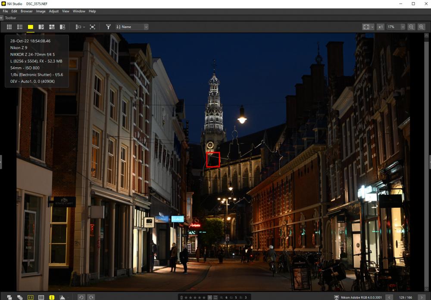Open the filter funnel tool

(108, 27)
